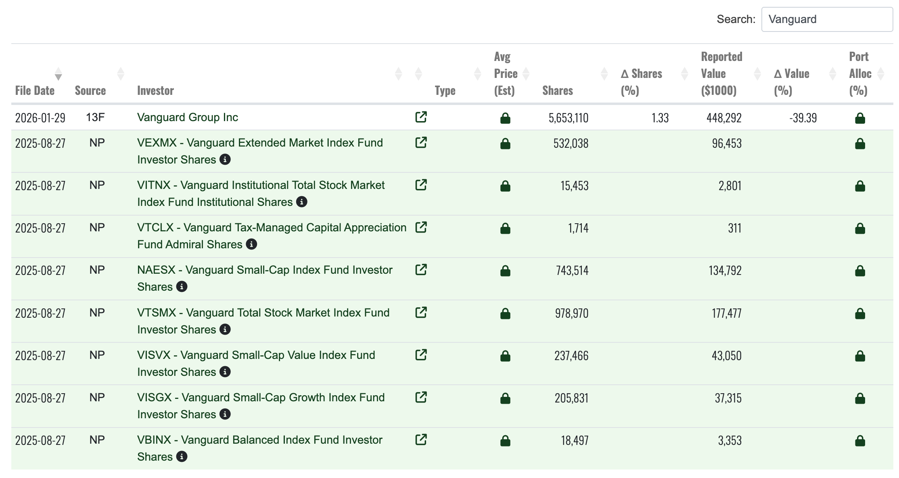Sort table by Investor column
This screenshot has height=478, width=899.
click(155, 90)
